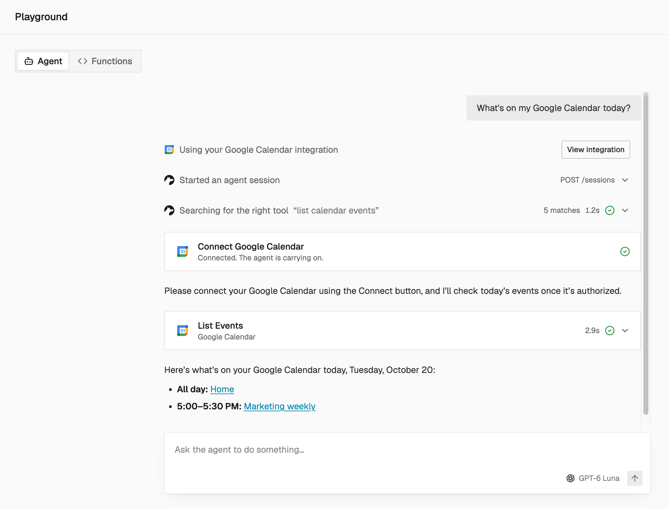Click the 2.9s duration label
Screen dimensions: 669x509
(x=592, y=331)
